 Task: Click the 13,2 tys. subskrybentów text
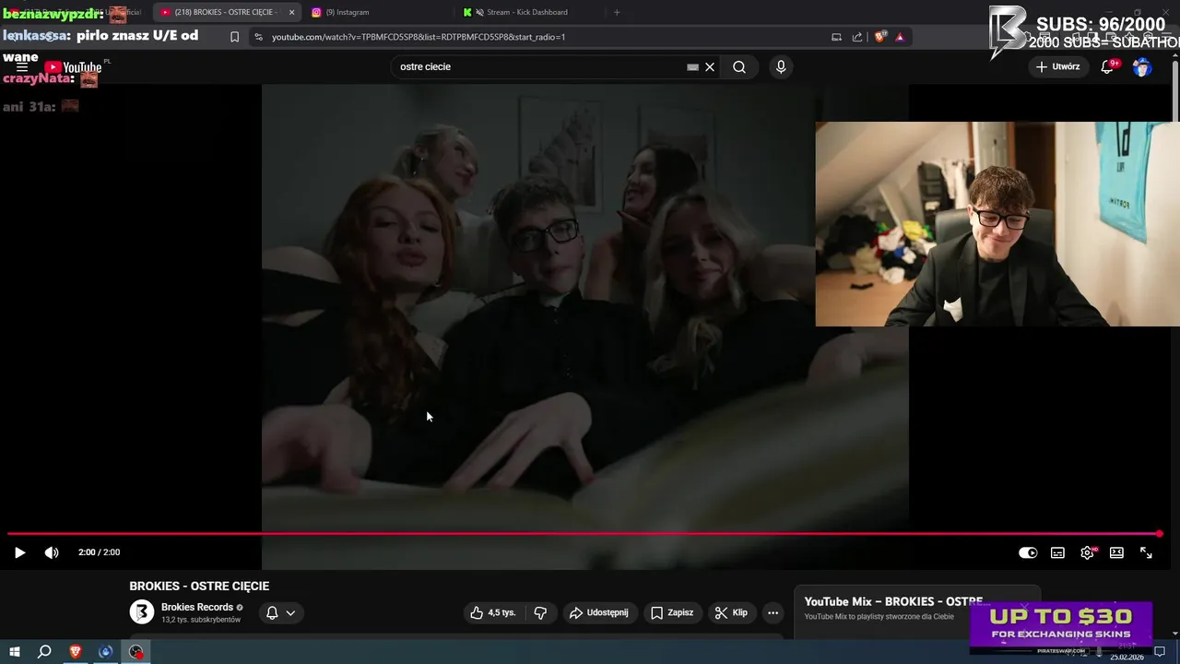(x=201, y=620)
